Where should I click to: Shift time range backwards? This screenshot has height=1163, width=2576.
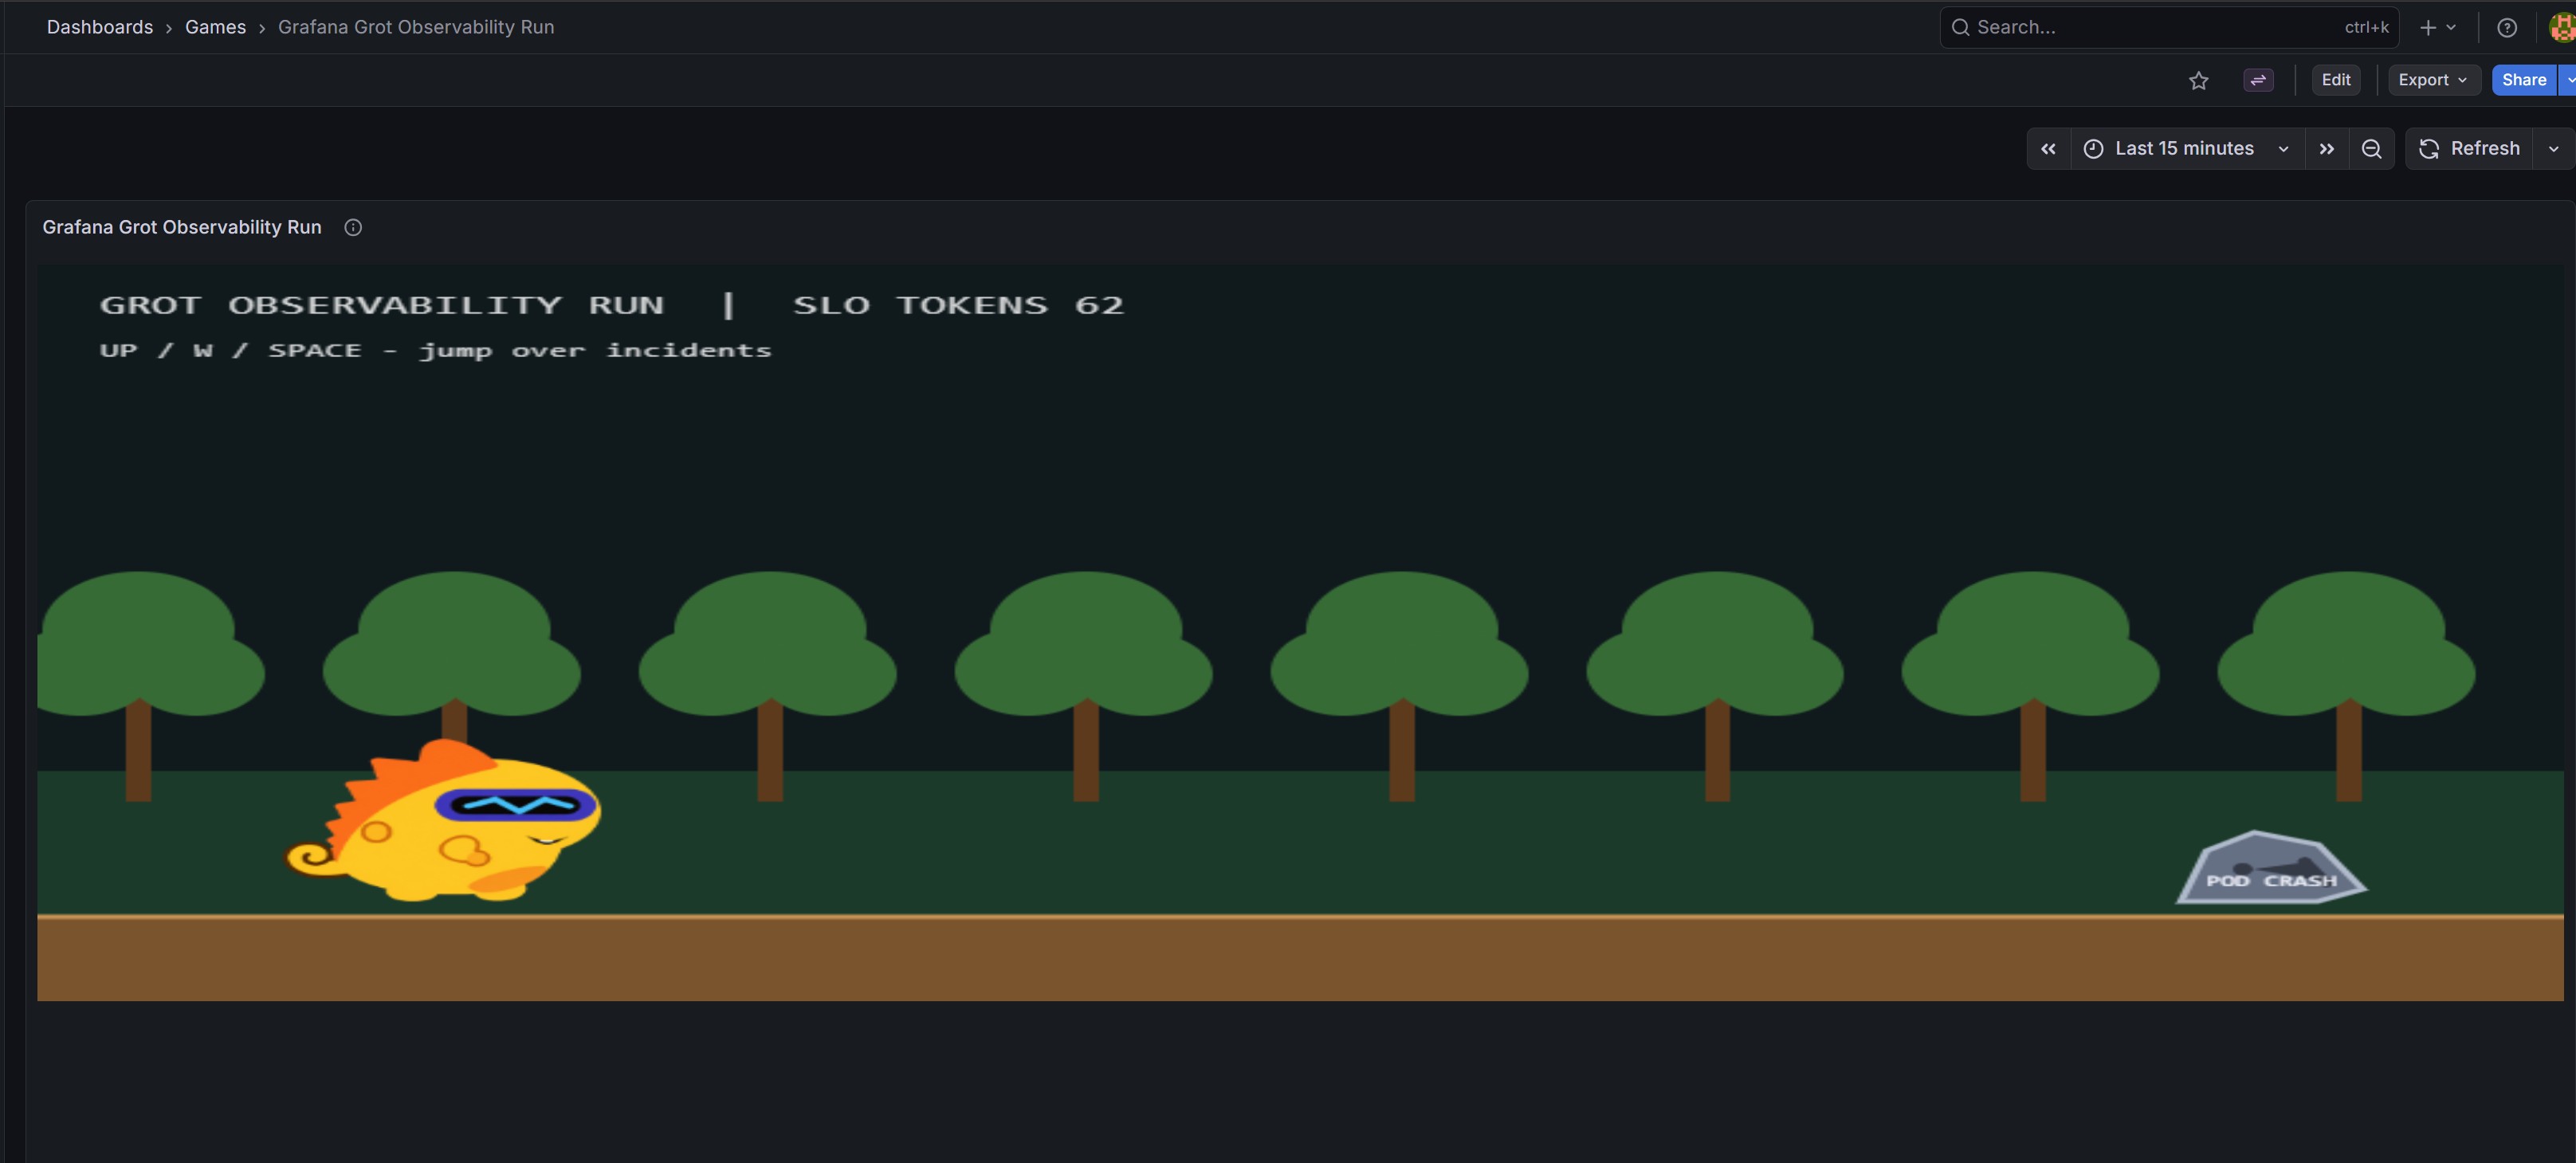coord(2048,149)
